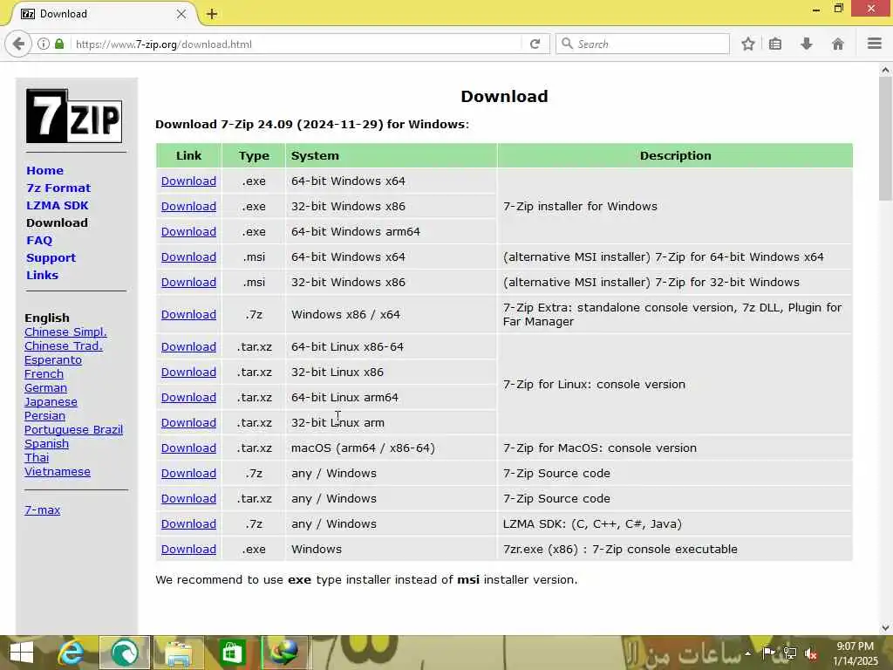The height and width of the screenshot is (670, 893).
Task: Open Links in the sidebar
Action: [42, 275]
